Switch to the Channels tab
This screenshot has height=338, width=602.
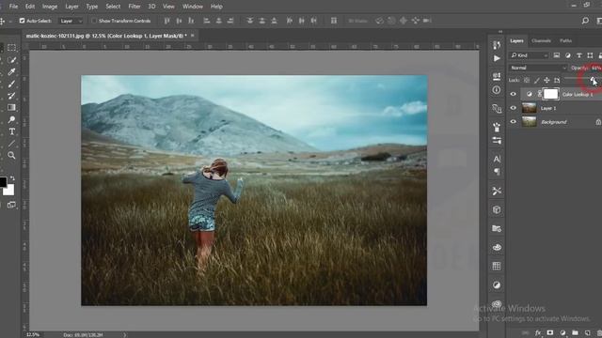(542, 41)
